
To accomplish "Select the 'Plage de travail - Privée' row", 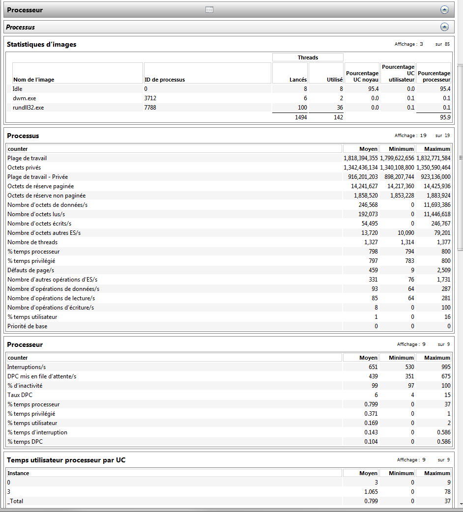I will click(229, 177).
